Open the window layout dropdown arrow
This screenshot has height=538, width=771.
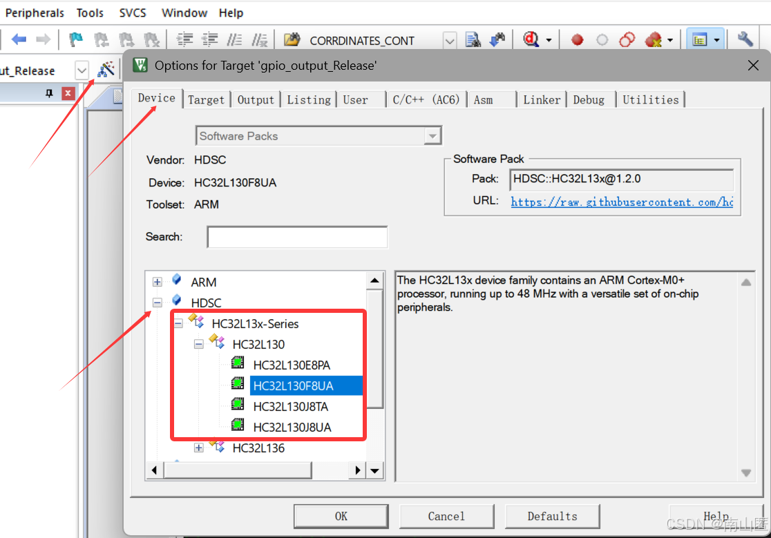716,40
